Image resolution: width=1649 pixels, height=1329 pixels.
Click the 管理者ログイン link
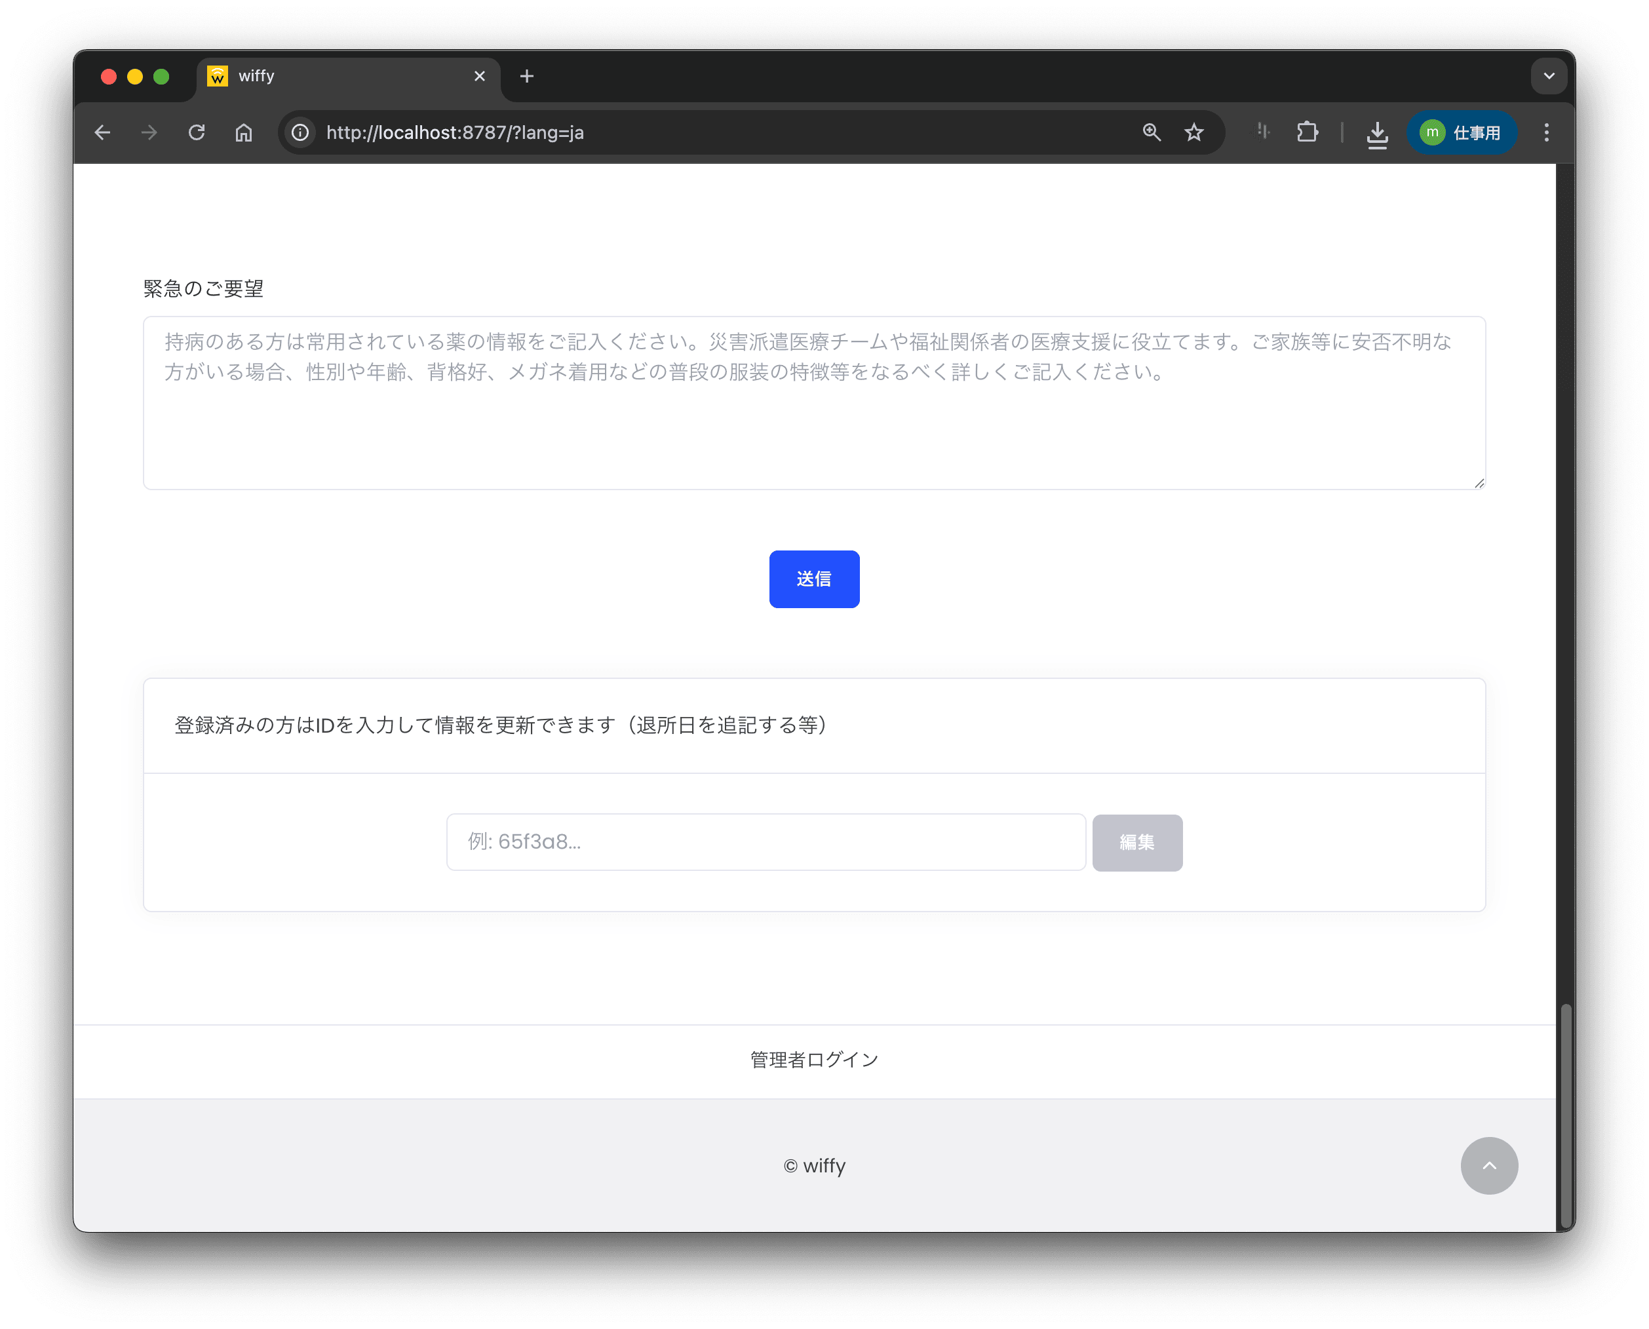tap(814, 1060)
